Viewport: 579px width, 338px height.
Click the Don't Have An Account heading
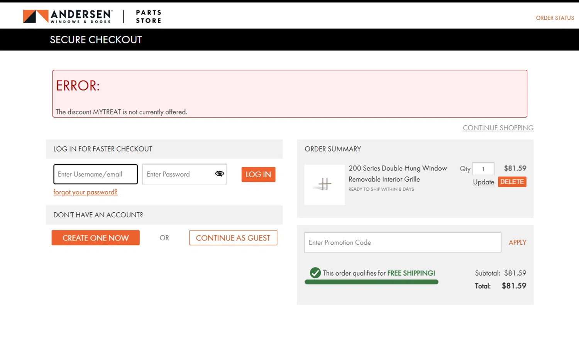(98, 215)
